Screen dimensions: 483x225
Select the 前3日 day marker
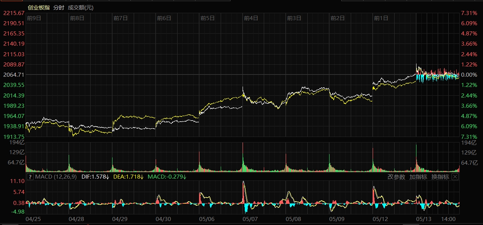(294, 18)
